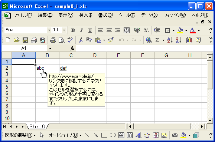Screen dimensions: 215x142
Task: Open the AutoSum dropdown arrow
Action: (x=163, y=40)
